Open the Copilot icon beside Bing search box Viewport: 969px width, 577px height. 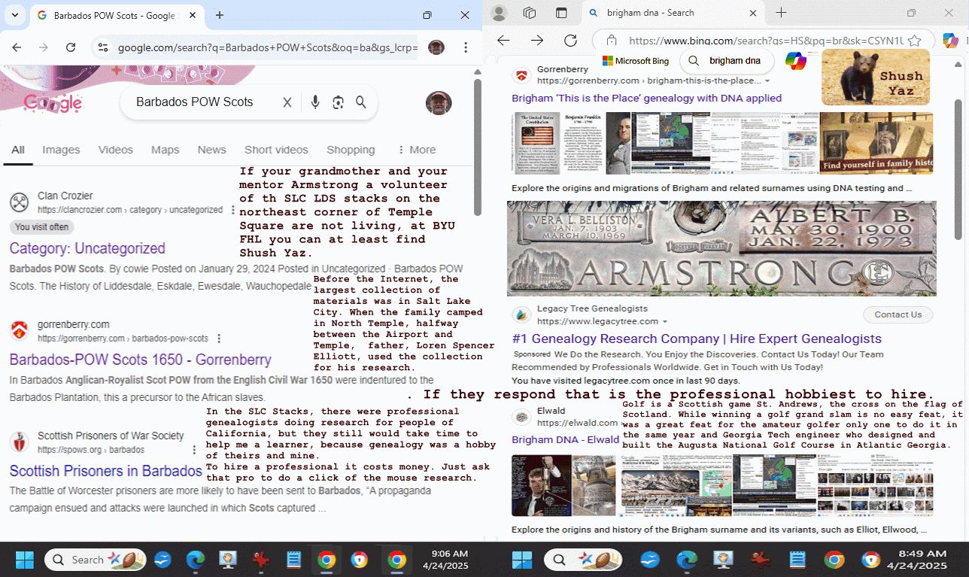[x=795, y=61]
